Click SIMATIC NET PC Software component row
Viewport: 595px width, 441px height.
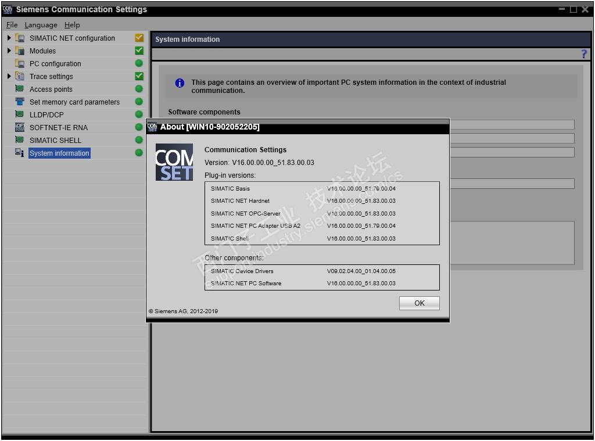pos(322,284)
